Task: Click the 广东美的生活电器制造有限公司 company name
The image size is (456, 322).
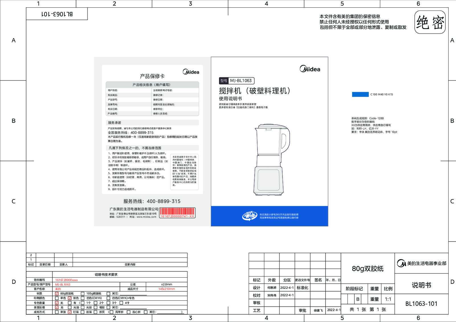Action: coord(134,209)
